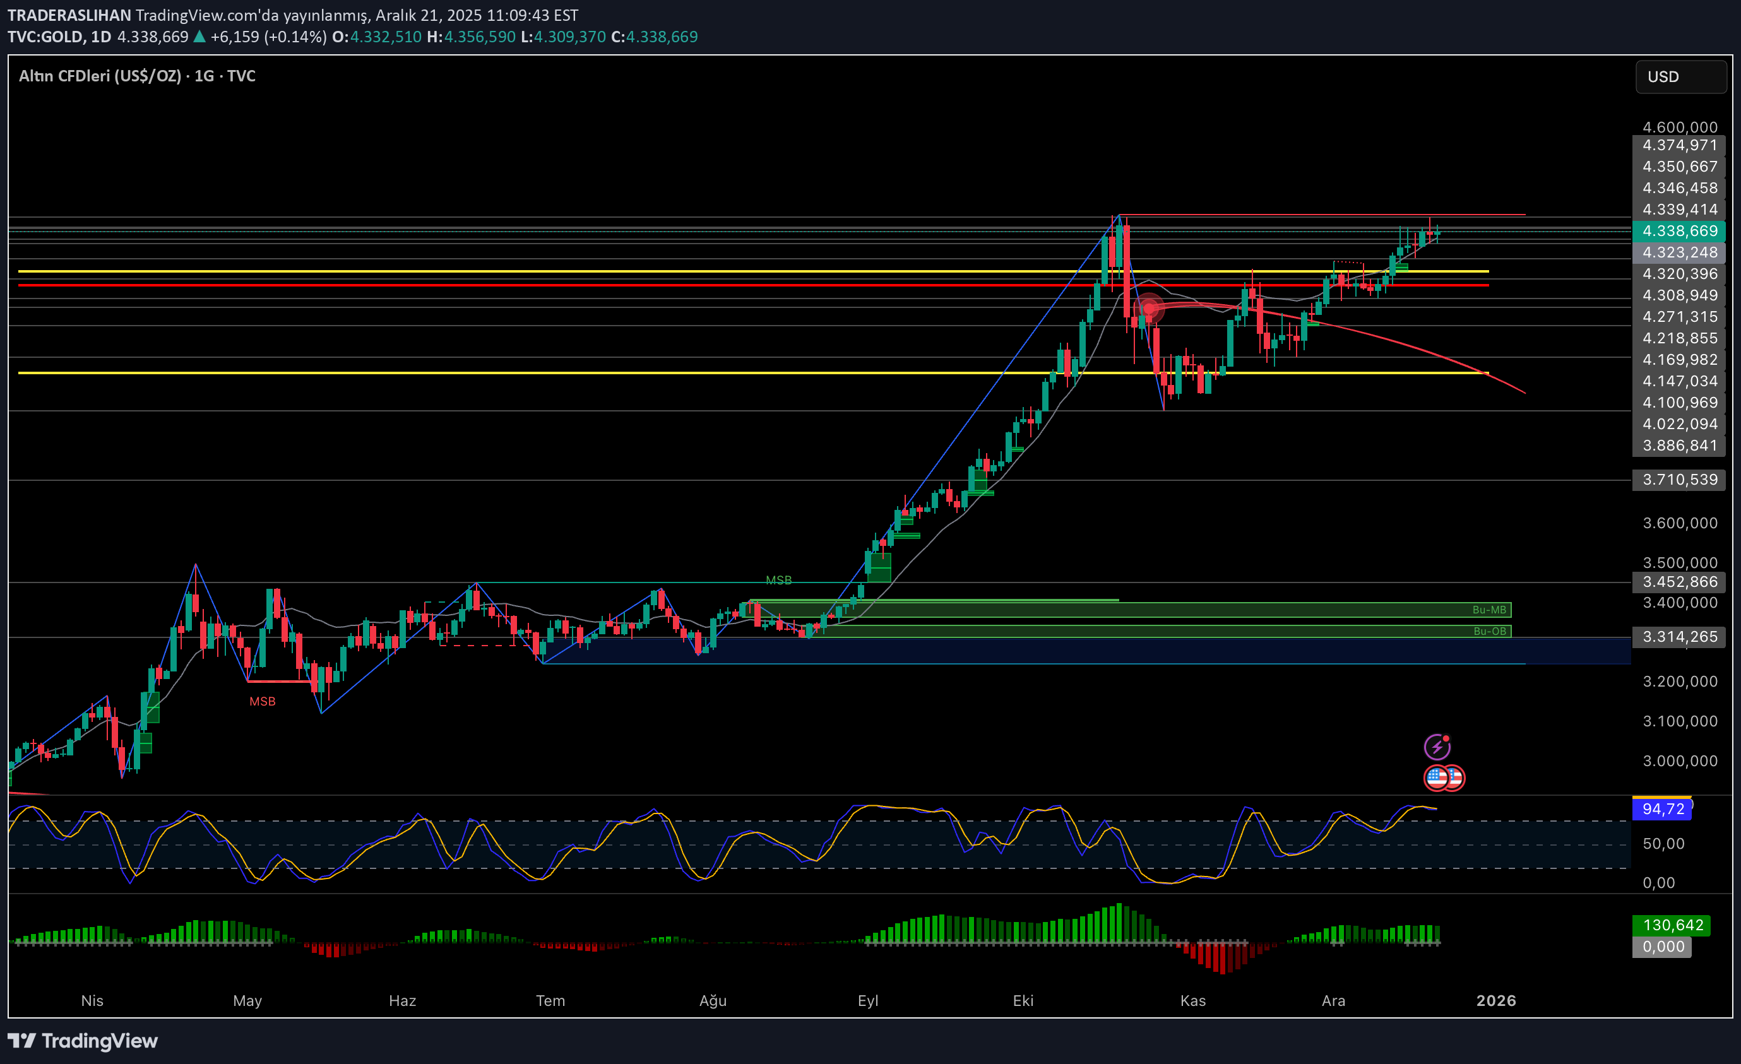1741x1064 pixels.
Task: Open the USD currency selector
Action: pyautogui.click(x=1680, y=77)
